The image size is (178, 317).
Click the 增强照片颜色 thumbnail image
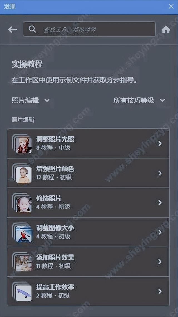pos(24,175)
